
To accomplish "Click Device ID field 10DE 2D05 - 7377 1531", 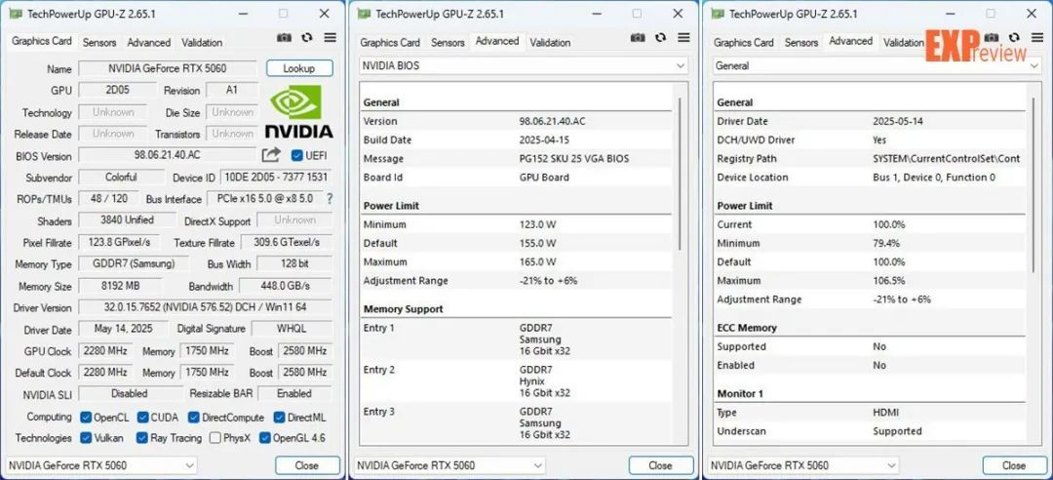I will click(275, 178).
